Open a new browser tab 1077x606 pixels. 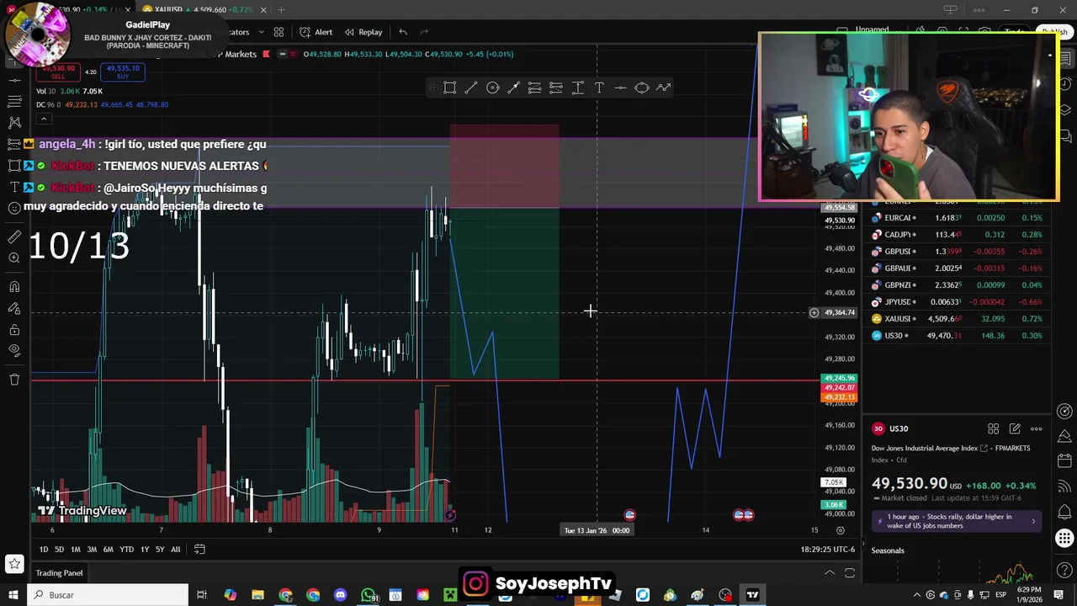click(281, 10)
